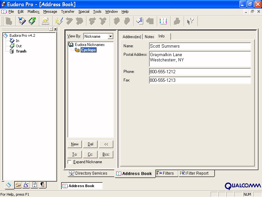Click the Attach File paperclip toolbar icon

(x=140, y=21)
